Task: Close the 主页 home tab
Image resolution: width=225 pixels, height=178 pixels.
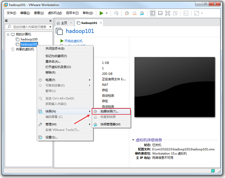Action: [x=71, y=23]
